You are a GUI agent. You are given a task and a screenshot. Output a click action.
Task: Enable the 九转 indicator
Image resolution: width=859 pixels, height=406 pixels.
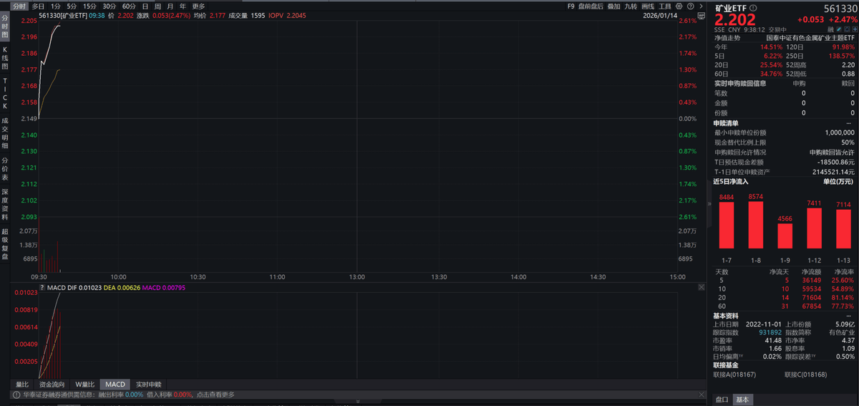pos(630,6)
